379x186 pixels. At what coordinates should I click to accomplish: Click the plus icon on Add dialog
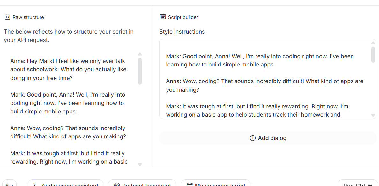pyautogui.click(x=252, y=138)
